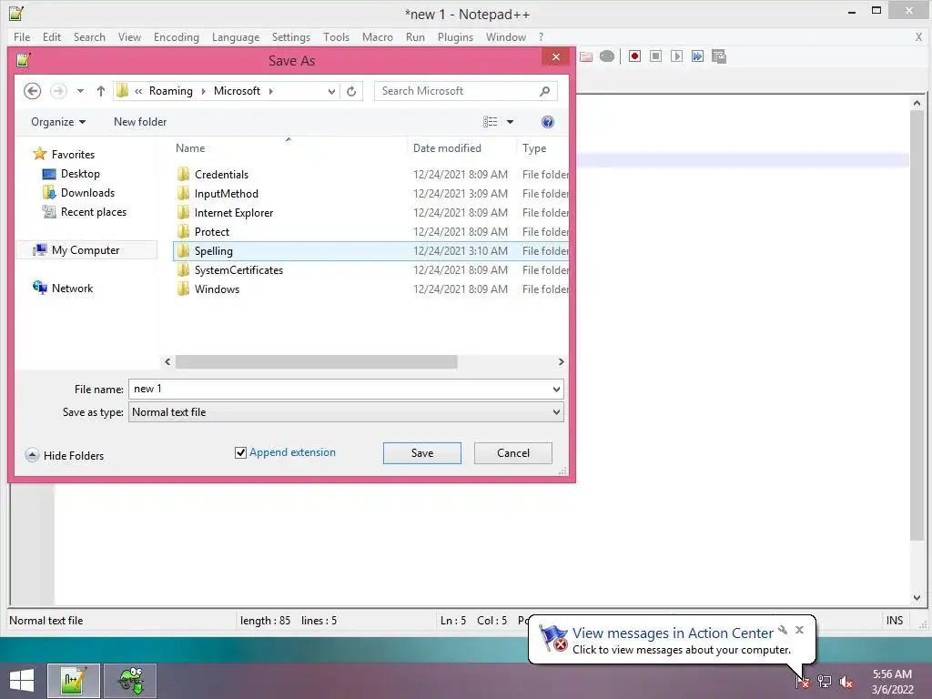Select Desktop under Favorites
932x699 pixels.
(80, 174)
